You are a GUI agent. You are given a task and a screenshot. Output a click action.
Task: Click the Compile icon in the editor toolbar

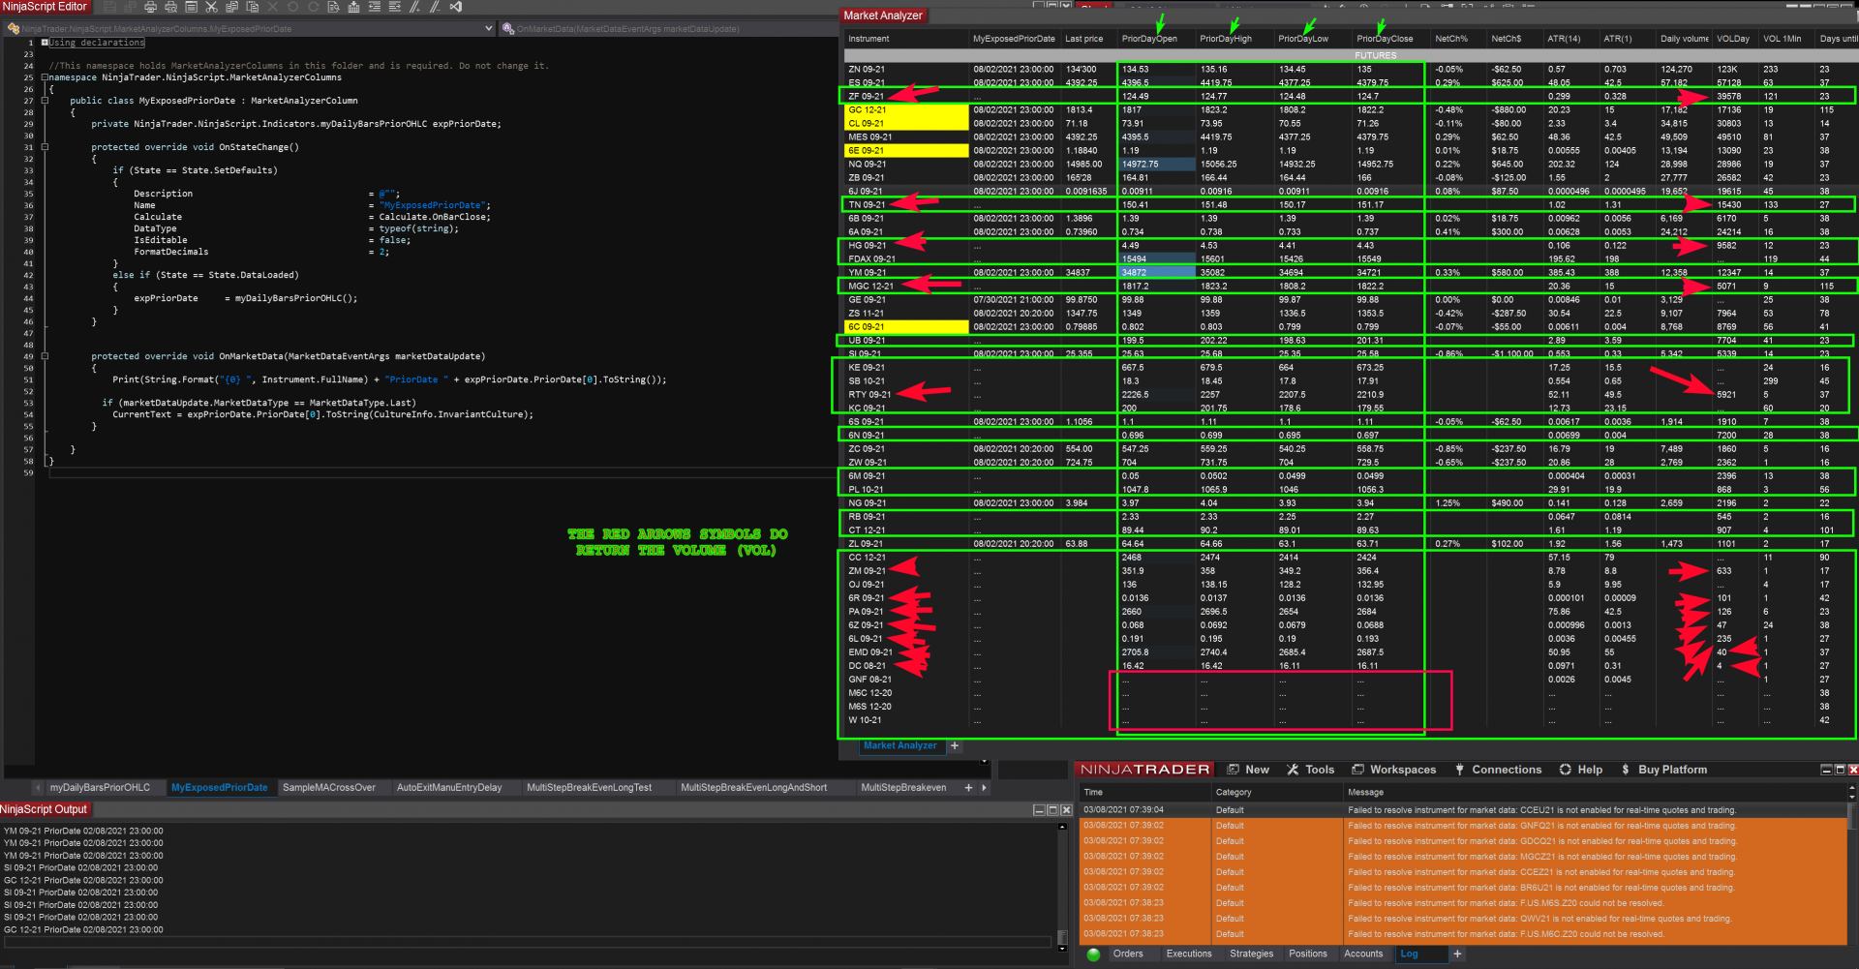click(353, 7)
